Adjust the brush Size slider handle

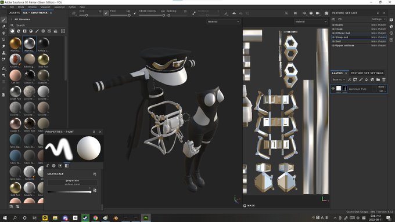(87, 15)
